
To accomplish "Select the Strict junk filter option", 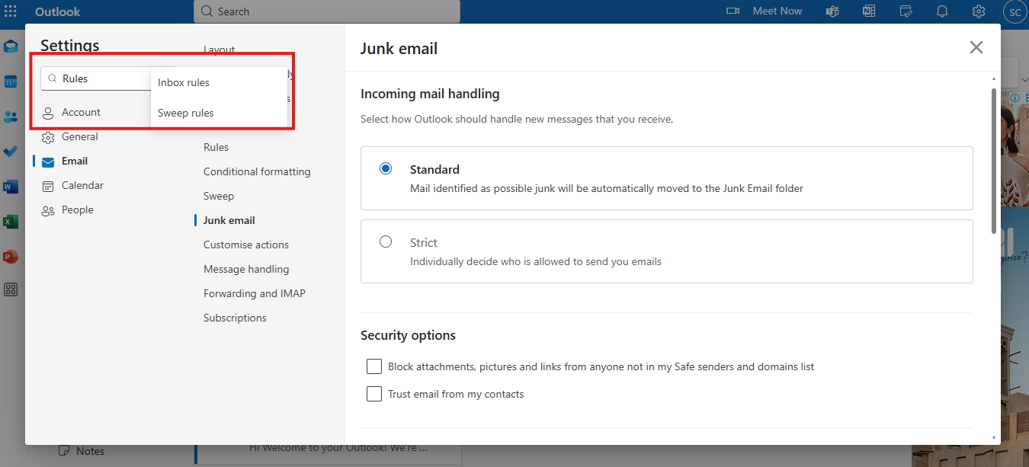I will tap(386, 241).
